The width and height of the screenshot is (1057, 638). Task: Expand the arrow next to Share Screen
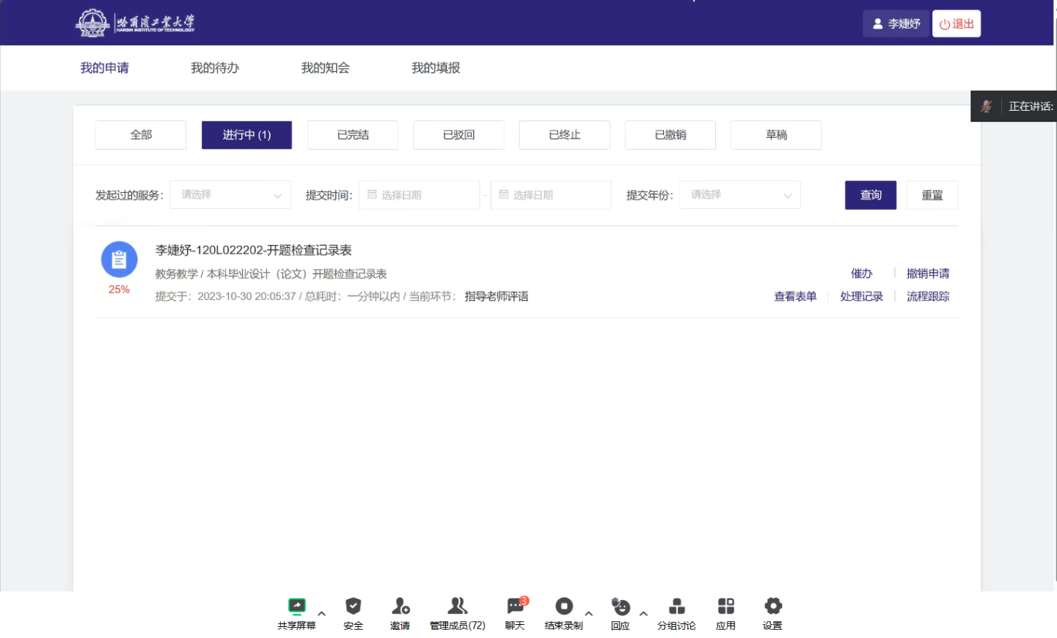[x=321, y=614]
